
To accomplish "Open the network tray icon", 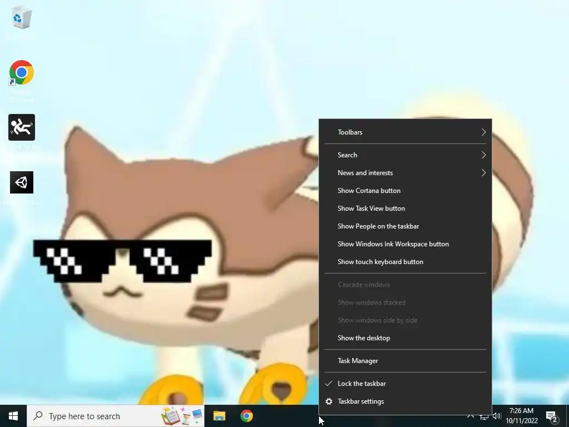I will [x=484, y=416].
